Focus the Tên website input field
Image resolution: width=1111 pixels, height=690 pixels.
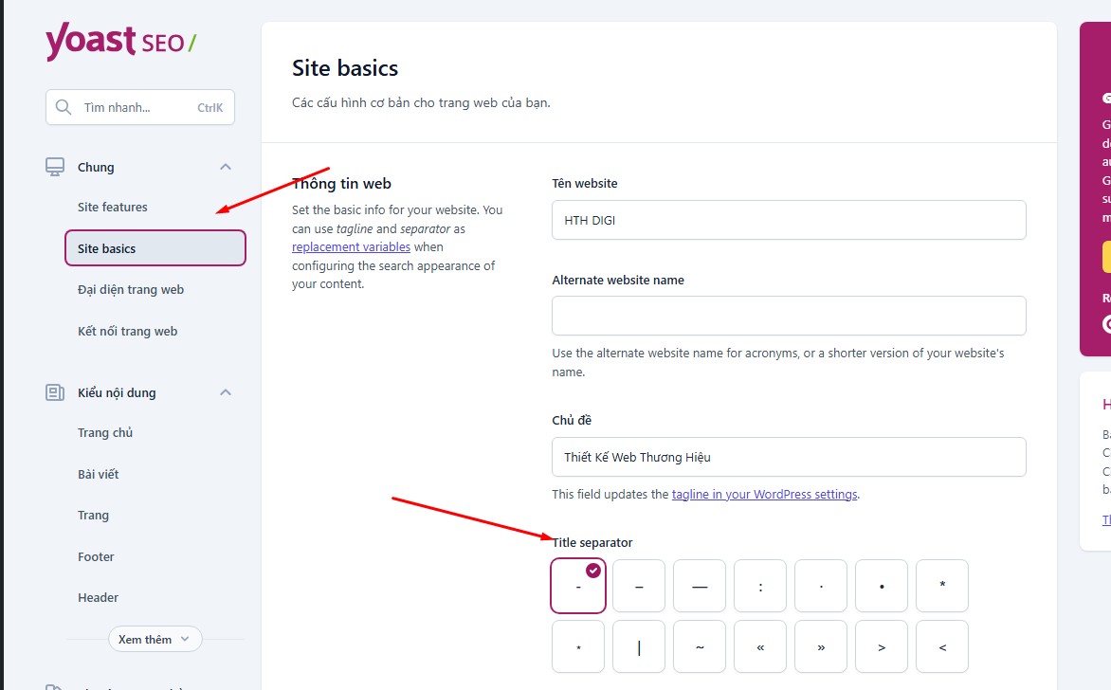coord(789,220)
